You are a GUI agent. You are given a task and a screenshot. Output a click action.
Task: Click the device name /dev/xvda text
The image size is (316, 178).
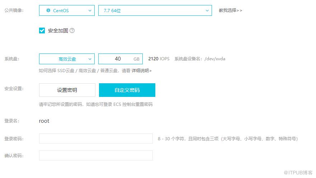point(215,59)
